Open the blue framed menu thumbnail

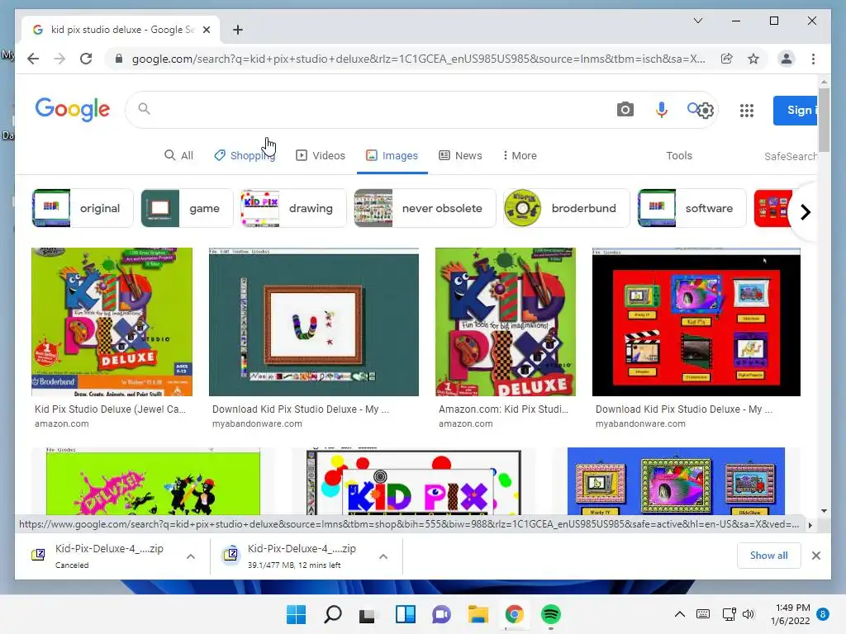pyautogui.click(x=676, y=481)
